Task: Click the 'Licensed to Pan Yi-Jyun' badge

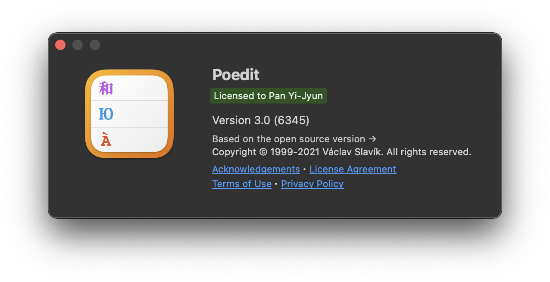Action: [268, 96]
